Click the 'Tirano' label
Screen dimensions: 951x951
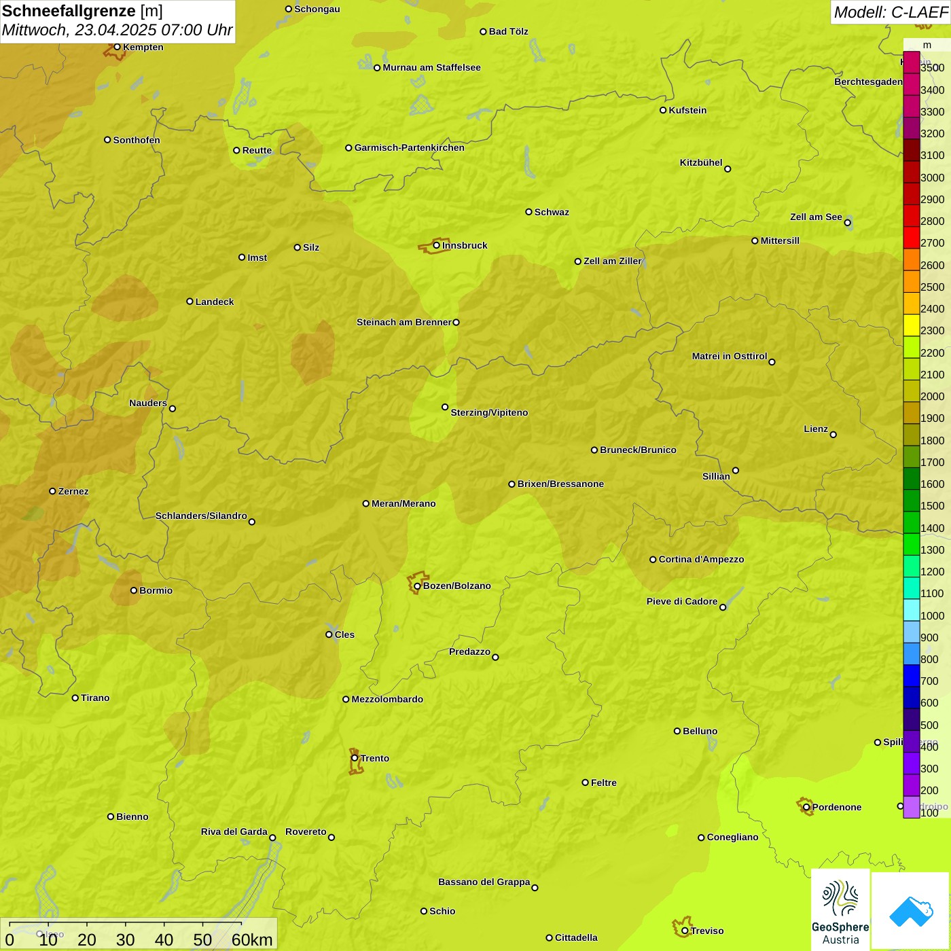pos(95,698)
